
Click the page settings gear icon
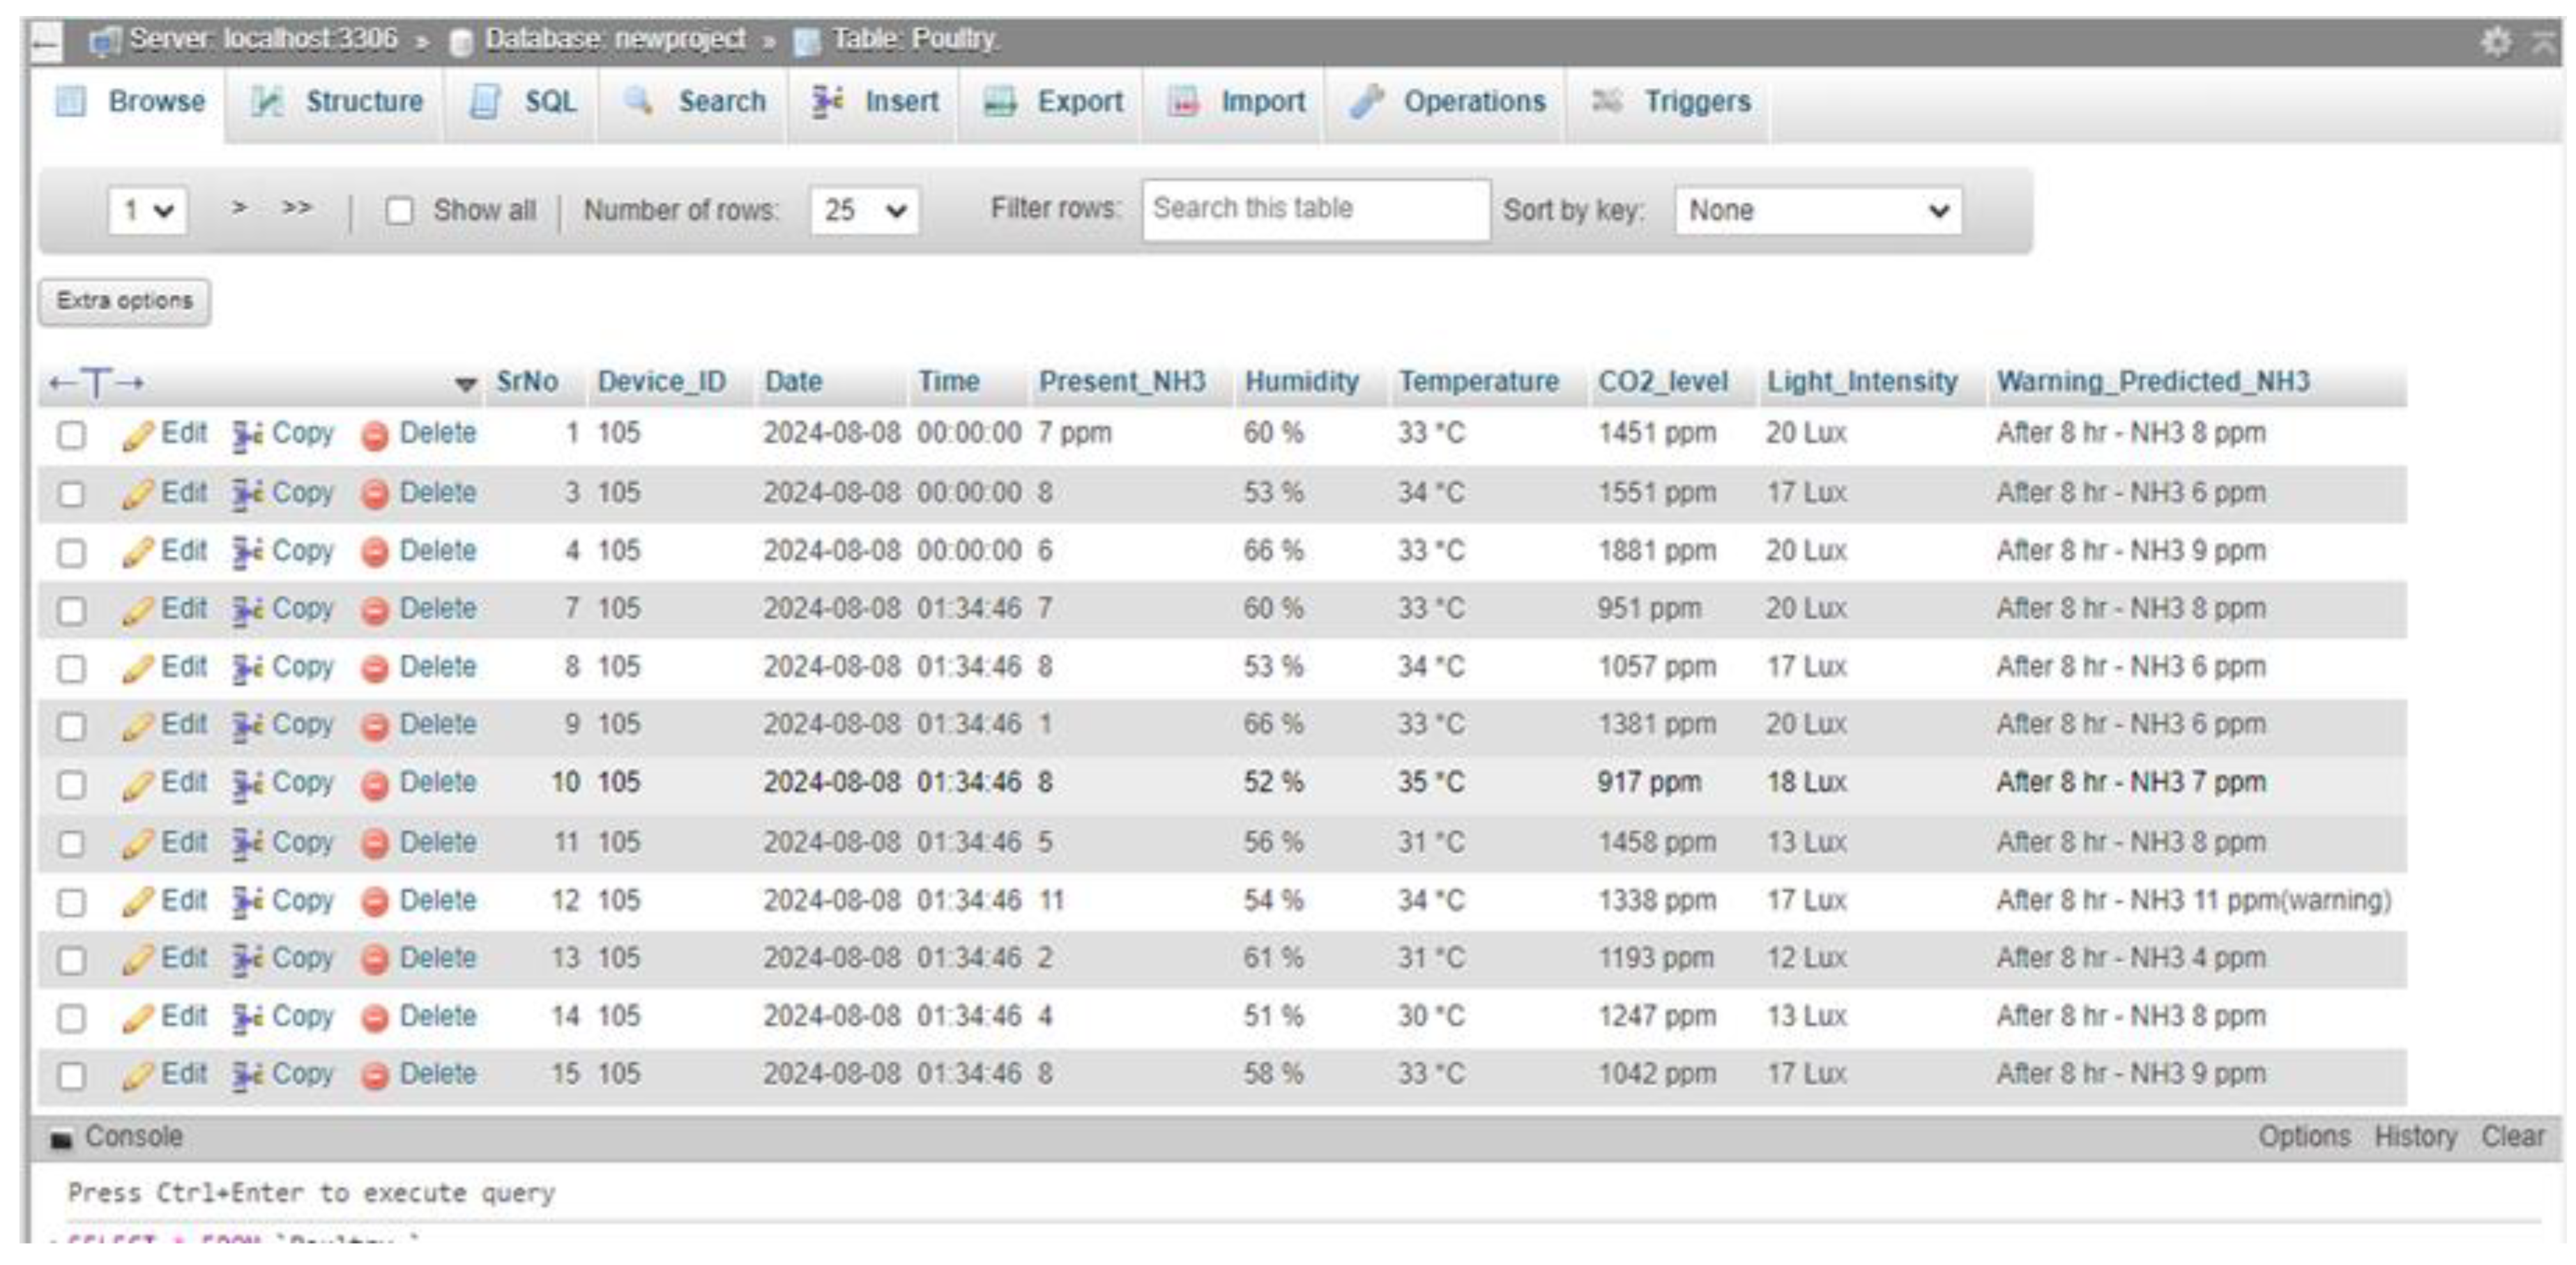coord(2496,42)
